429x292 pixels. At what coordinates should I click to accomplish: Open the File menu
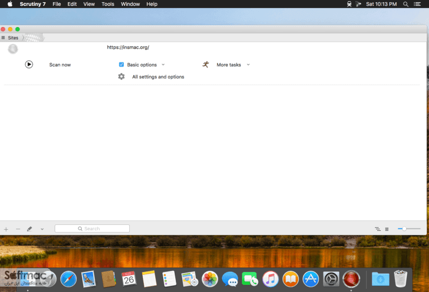coord(57,4)
